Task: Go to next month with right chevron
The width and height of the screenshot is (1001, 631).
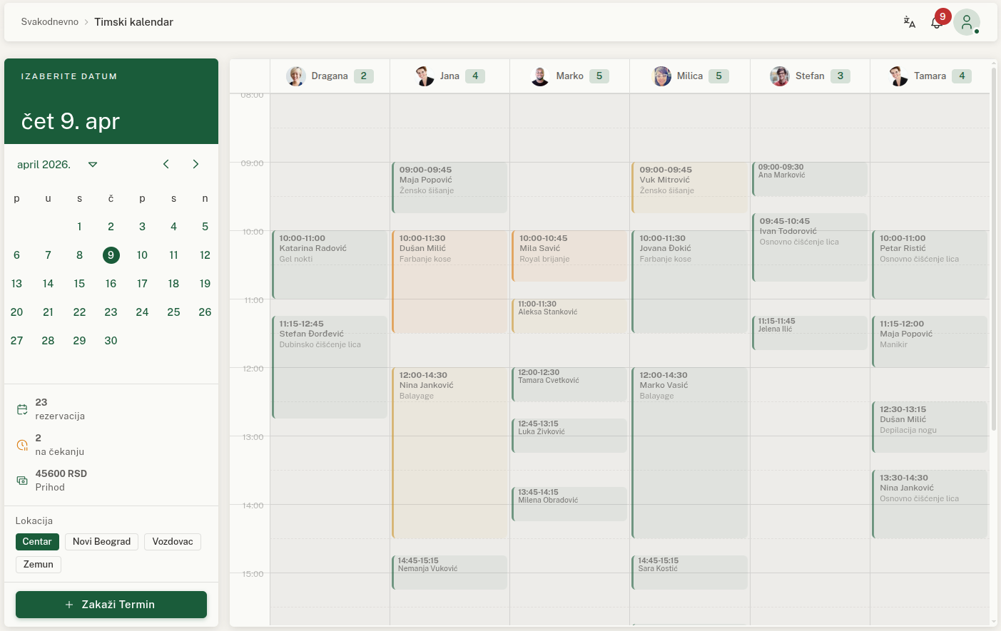Action: pos(195,165)
